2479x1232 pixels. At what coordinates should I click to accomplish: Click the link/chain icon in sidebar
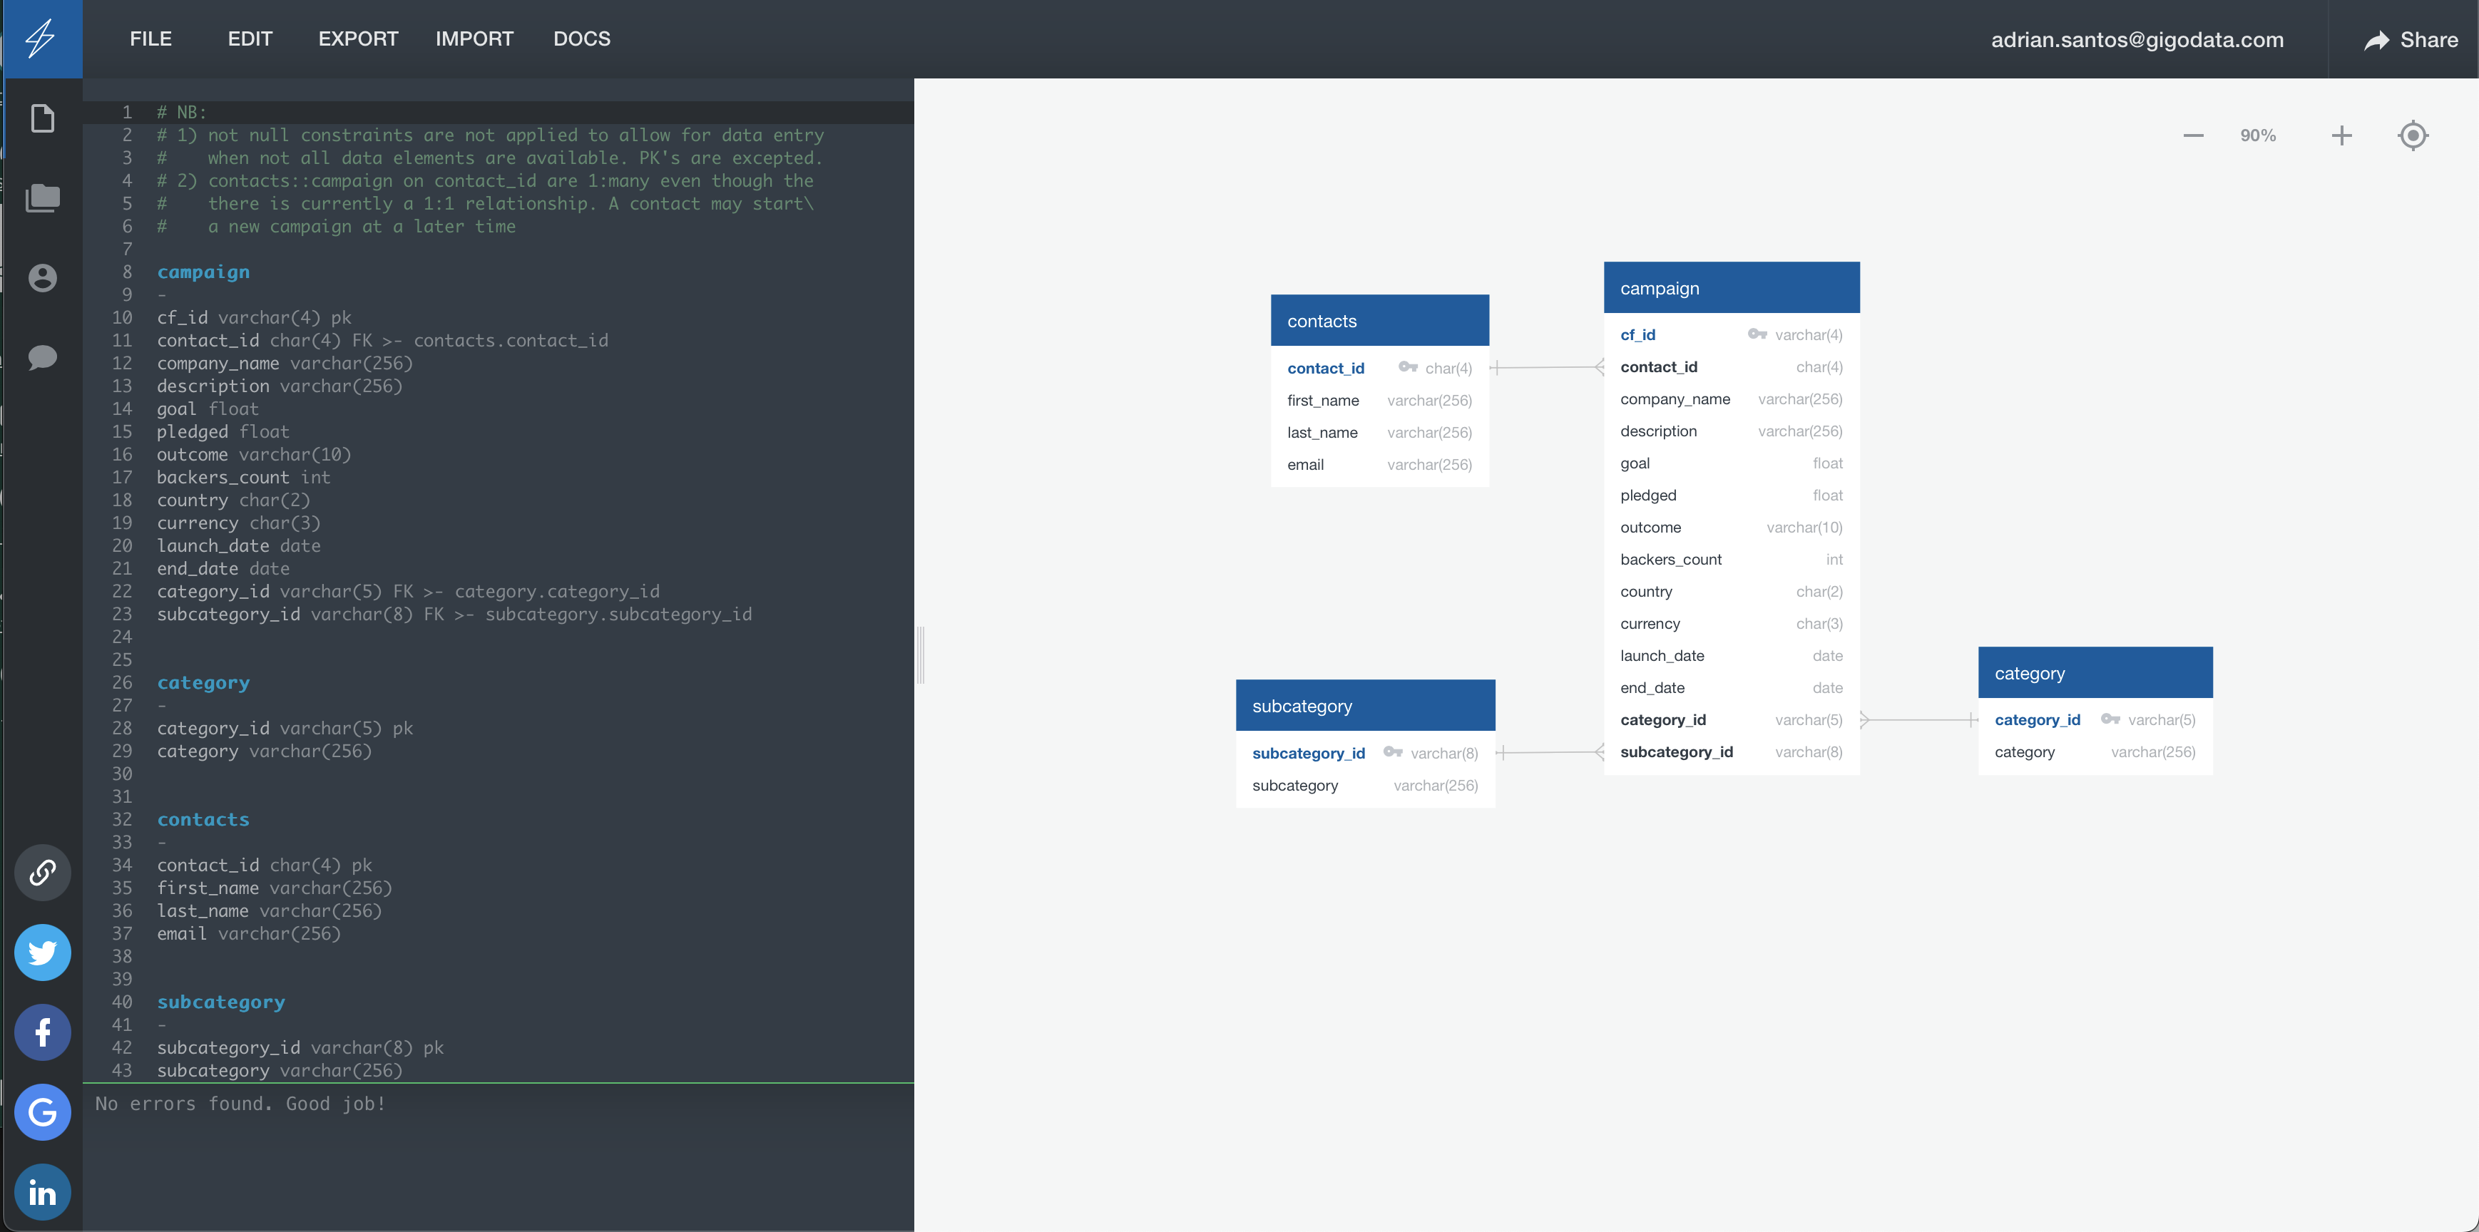point(41,870)
